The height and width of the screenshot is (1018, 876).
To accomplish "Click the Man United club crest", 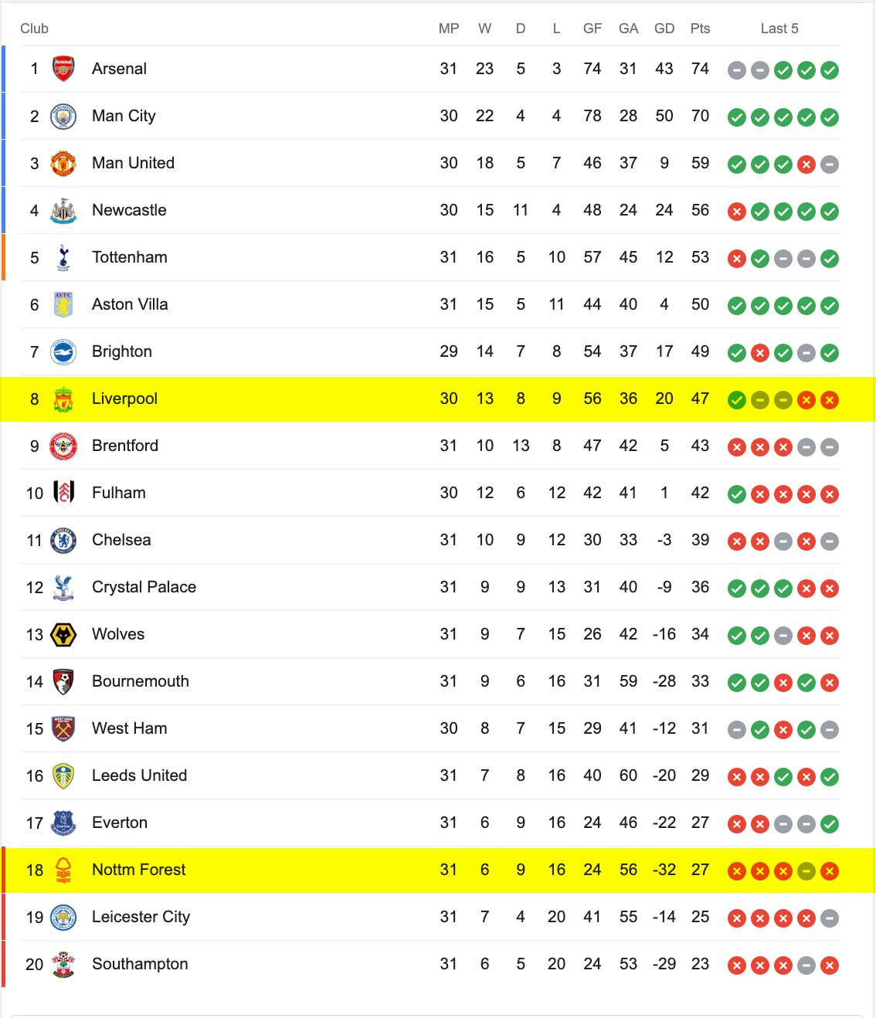I will tap(63, 163).
